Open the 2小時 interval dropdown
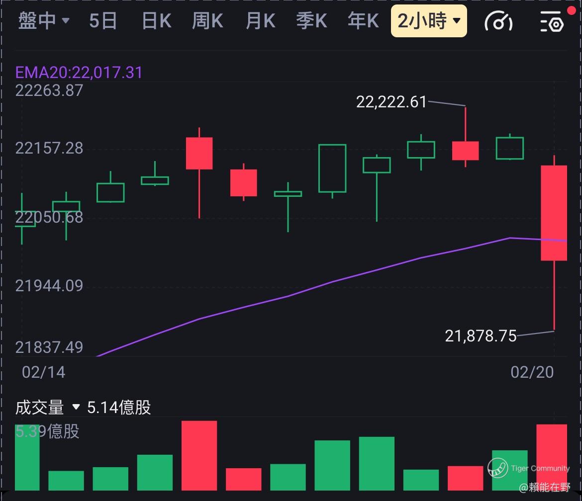Viewport: 582px width, 501px height. coord(429,21)
